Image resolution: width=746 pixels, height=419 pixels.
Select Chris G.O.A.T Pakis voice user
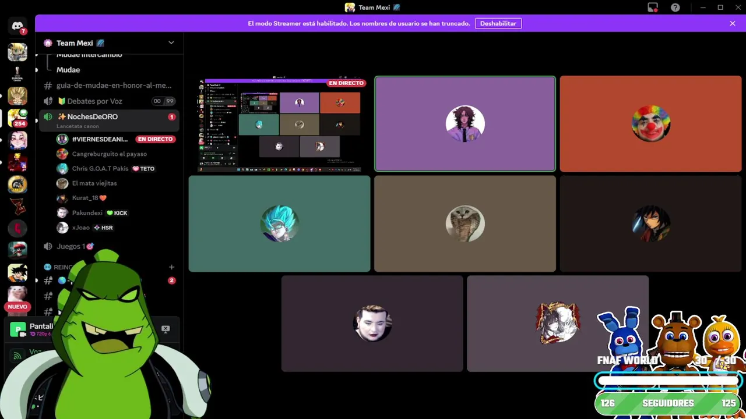point(100,169)
